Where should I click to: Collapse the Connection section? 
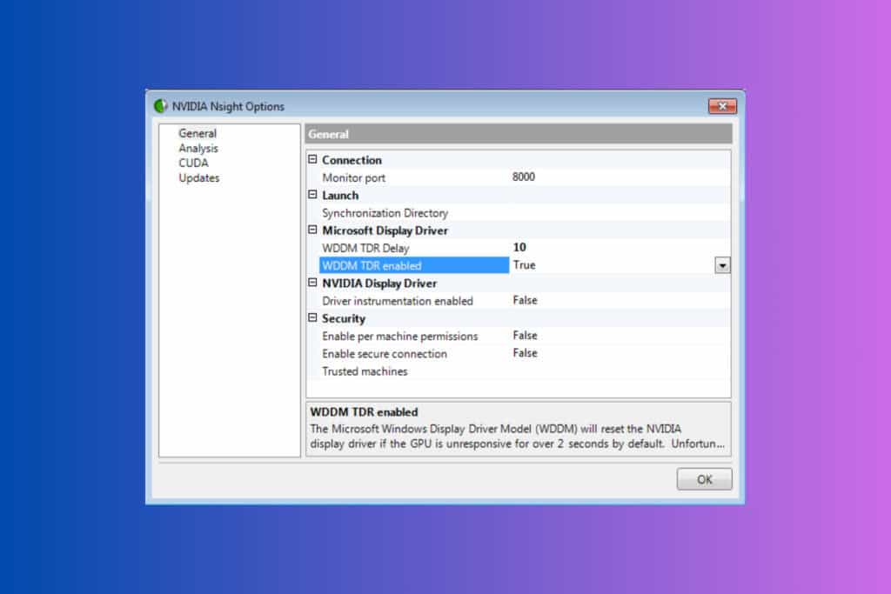point(314,160)
